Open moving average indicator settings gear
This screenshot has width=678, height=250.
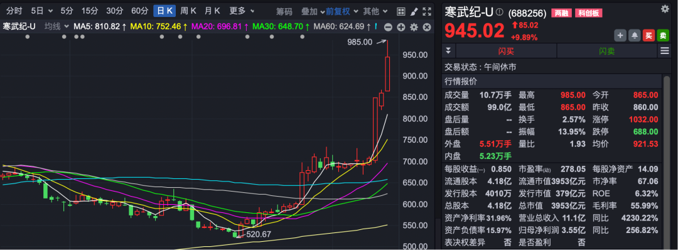pyautogui.click(x=414, y=27)
